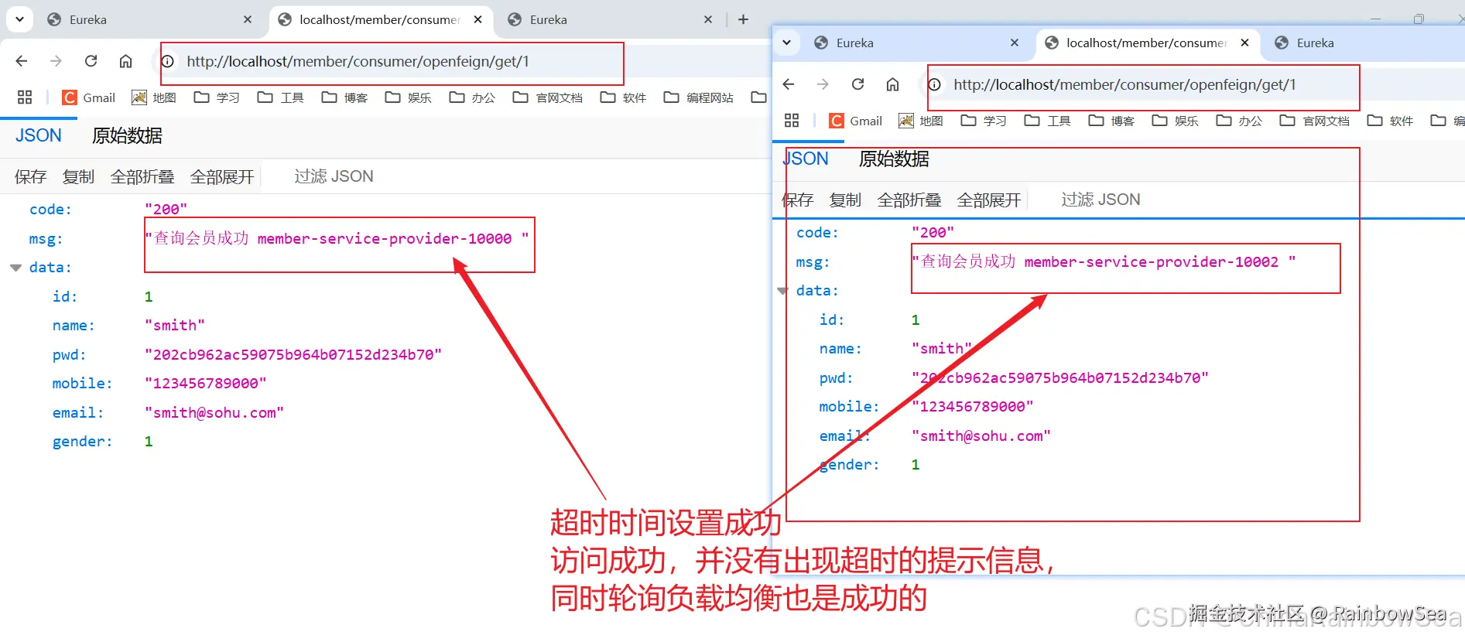Focus the left window address bar URL

[x=358, y=61]
